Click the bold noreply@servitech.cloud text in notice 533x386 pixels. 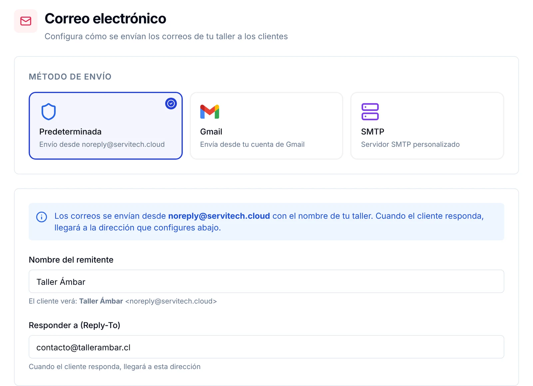(x=219, y=216)
